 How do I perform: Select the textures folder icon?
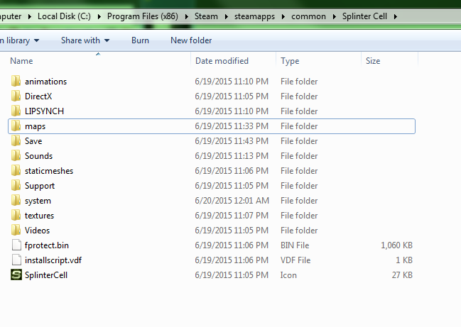coord(16,216)
